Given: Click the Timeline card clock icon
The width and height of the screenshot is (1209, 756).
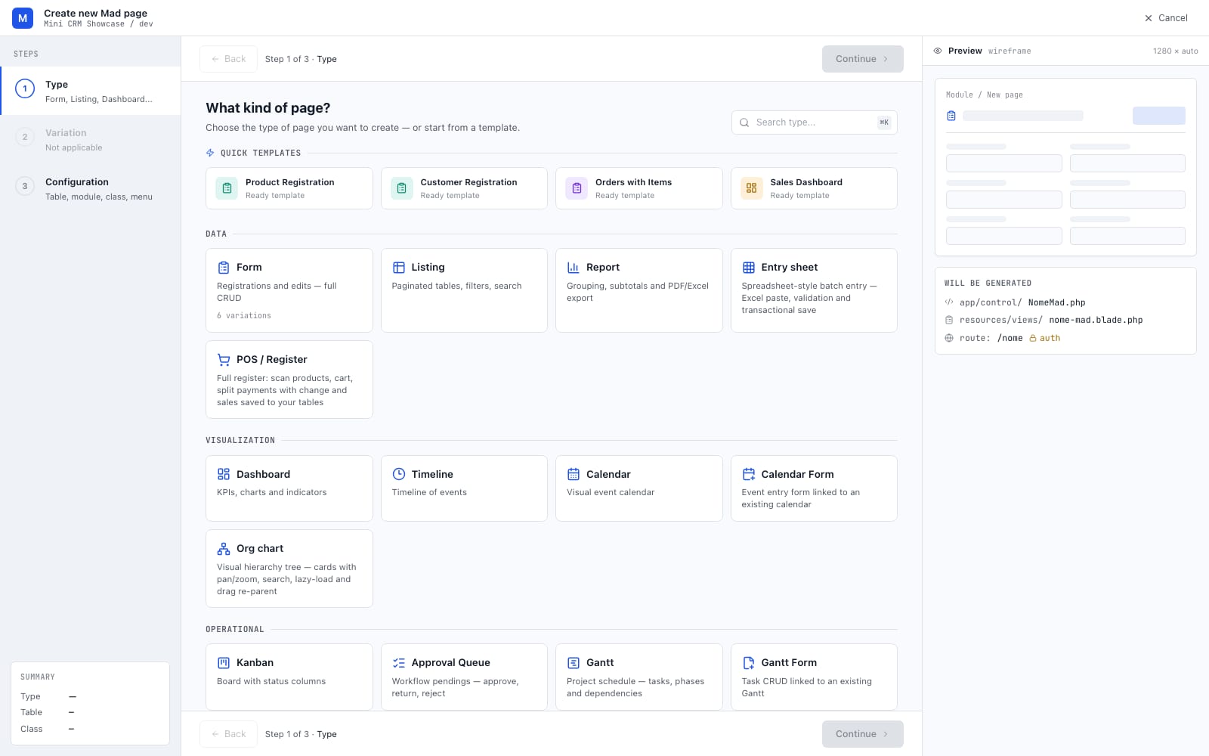Looking at the screenshot, I should (399, 474).
